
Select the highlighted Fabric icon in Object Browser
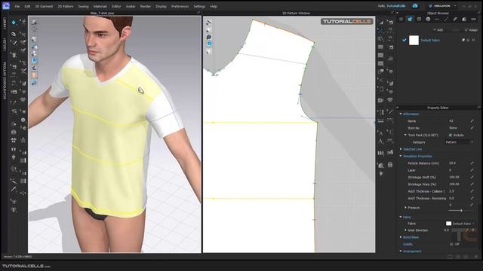tap(410, 19)
